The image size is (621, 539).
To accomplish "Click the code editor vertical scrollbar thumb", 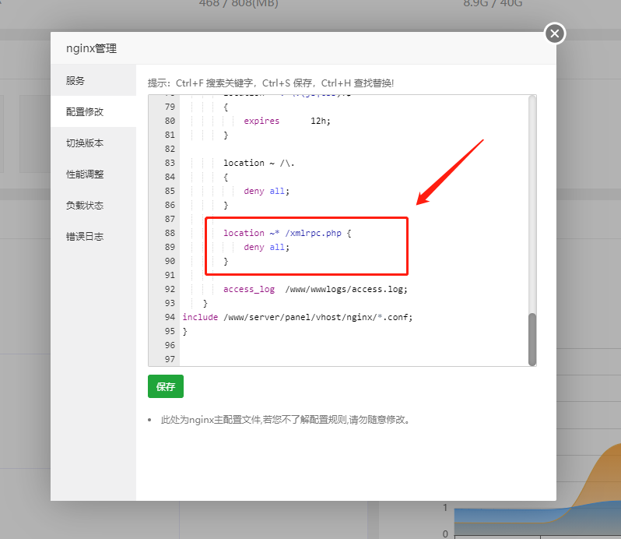I will [x=532, y=340].
